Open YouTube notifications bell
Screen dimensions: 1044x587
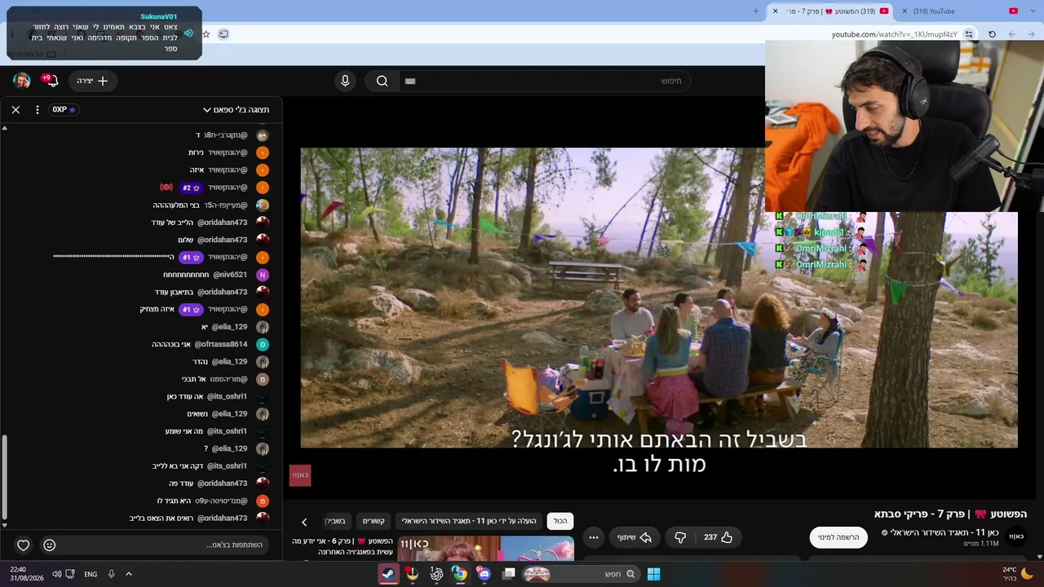point(51,80)
